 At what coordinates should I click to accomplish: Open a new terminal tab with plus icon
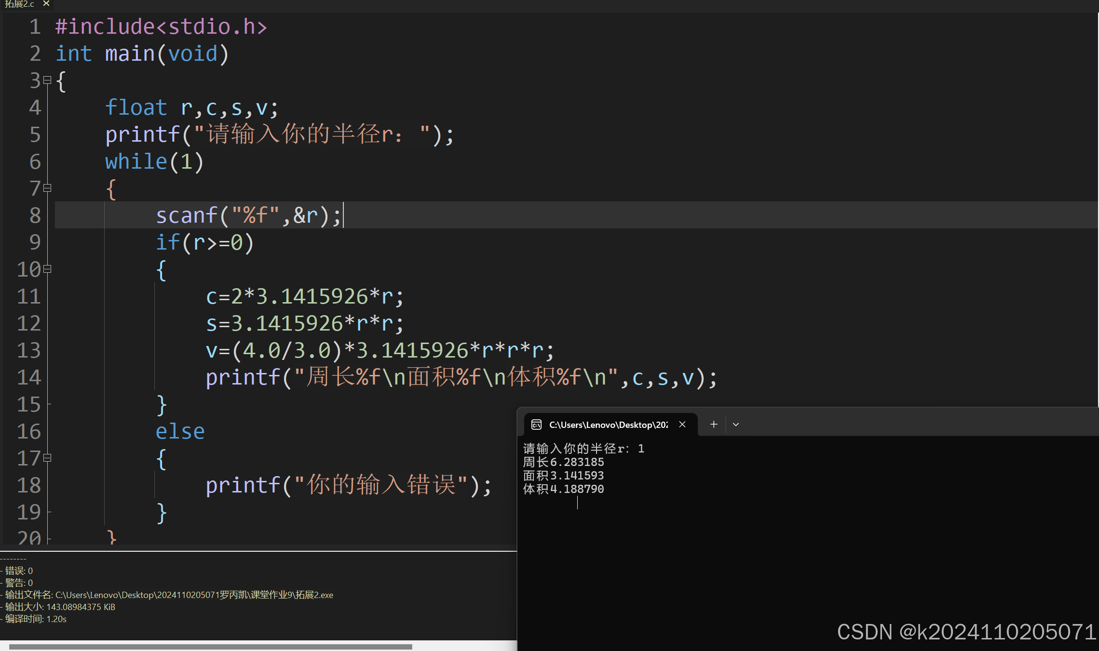coord(714,424)
